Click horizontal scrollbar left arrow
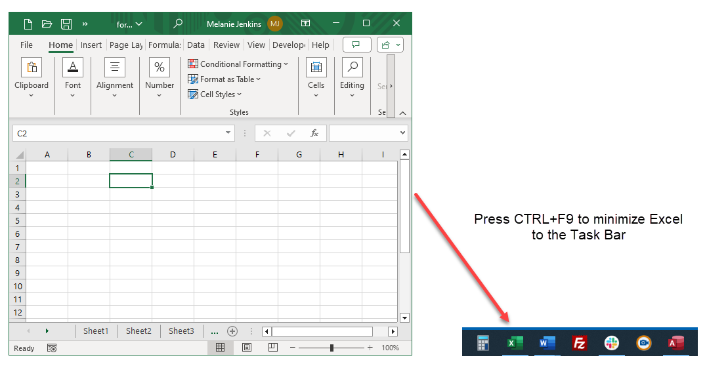The width and height of the screenshot is (728, 366). (267, 331)
